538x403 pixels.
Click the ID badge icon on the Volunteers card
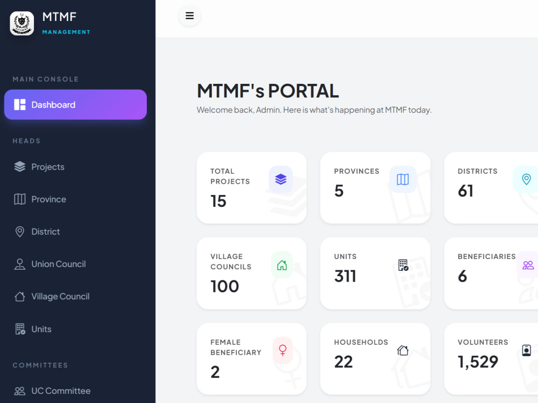click(526, 350)
